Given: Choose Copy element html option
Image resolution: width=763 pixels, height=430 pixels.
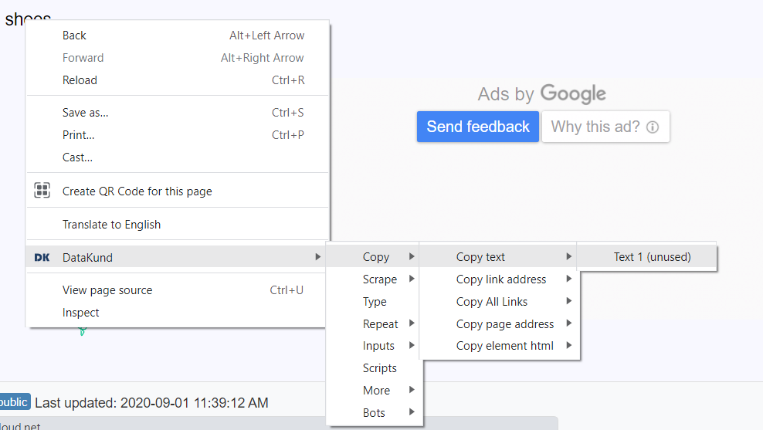Looking at the screenshot, I should 504,346.
